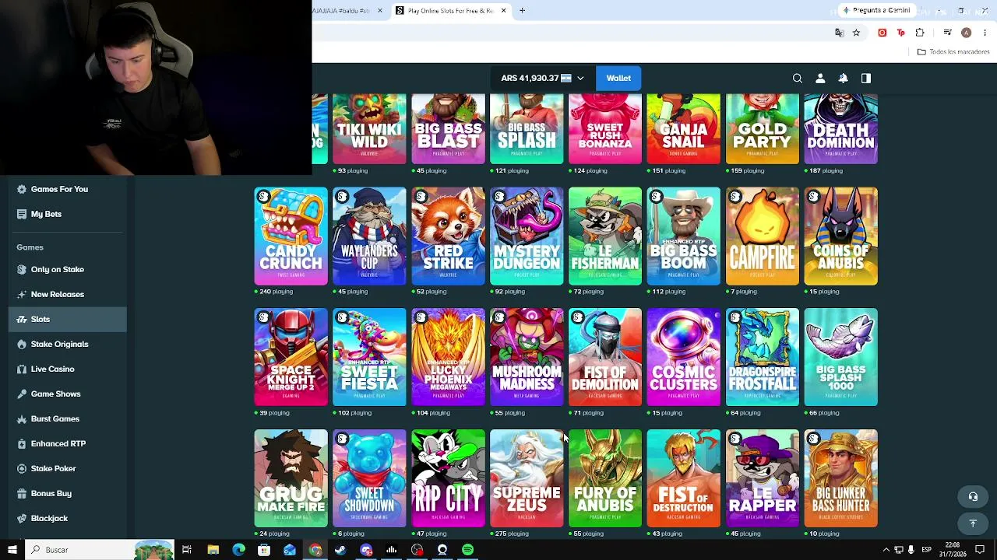Viewport: 997px width, 560px height.
Task: Switch to the Play Online Slots tab
Action: point(451,11)
